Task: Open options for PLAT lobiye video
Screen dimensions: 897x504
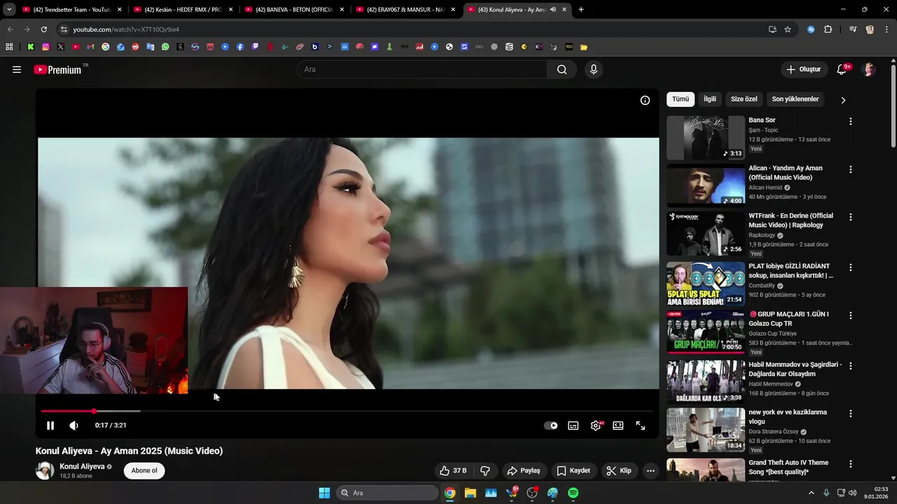Action: [851, 267]
